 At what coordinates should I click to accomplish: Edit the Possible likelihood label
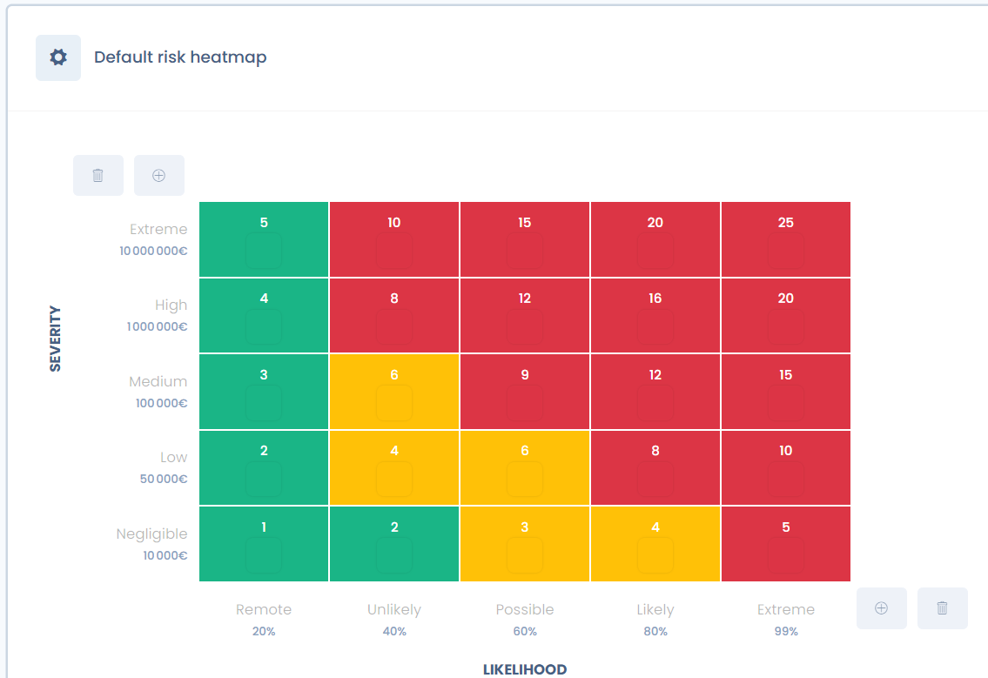(525, 609)
